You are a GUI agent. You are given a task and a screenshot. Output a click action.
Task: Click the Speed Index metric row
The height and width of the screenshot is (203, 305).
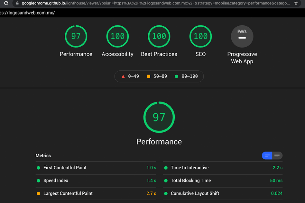(x=56, y=181)
